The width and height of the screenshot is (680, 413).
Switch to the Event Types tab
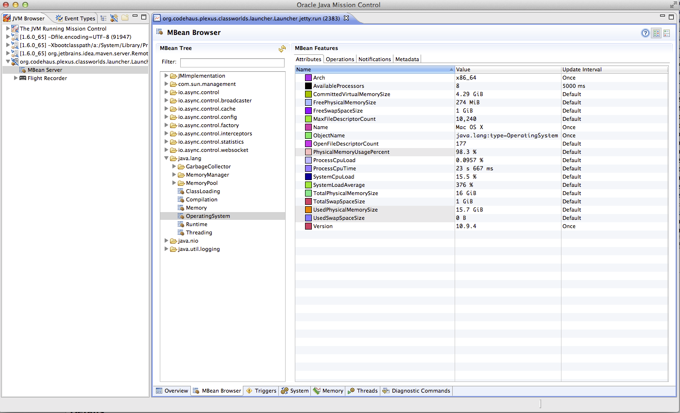[75, 18]
